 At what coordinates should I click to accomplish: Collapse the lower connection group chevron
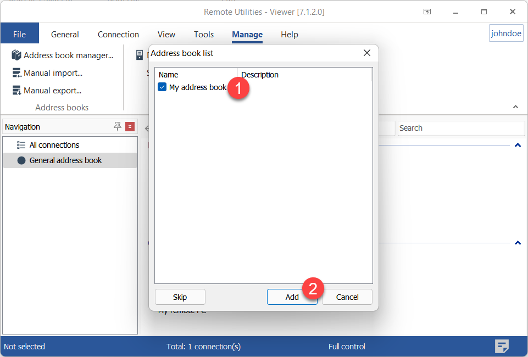pos(517,243)
